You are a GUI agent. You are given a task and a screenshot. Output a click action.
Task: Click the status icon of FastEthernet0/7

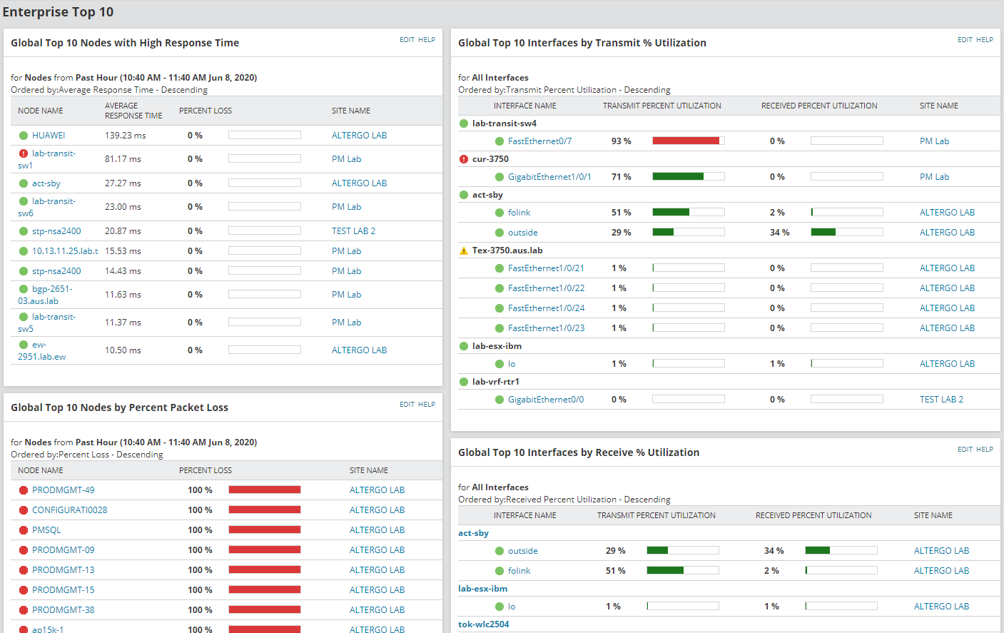point(500,141)
